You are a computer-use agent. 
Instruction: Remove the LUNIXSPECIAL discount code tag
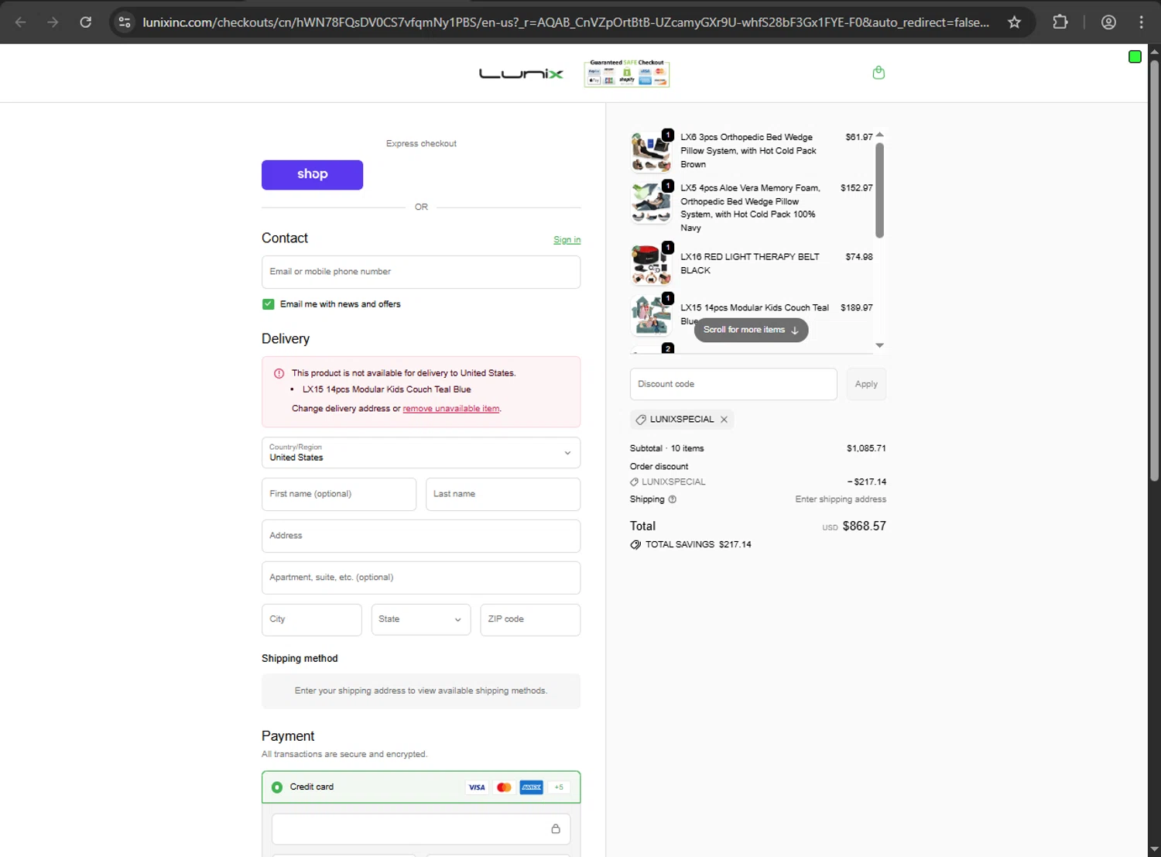point(724,420)
